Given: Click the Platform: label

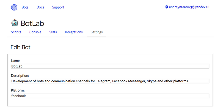Looking at the screenshot, I should [18, 91].
